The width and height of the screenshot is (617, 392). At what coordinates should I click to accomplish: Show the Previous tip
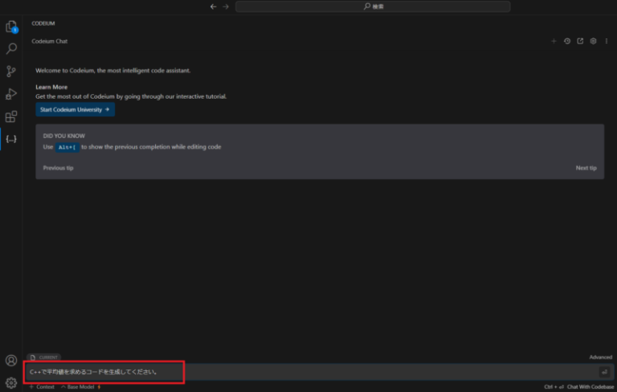pos(58,168)
